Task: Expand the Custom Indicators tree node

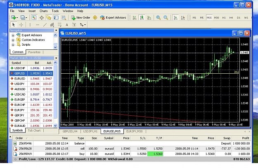Action: [x=13, y=40]
